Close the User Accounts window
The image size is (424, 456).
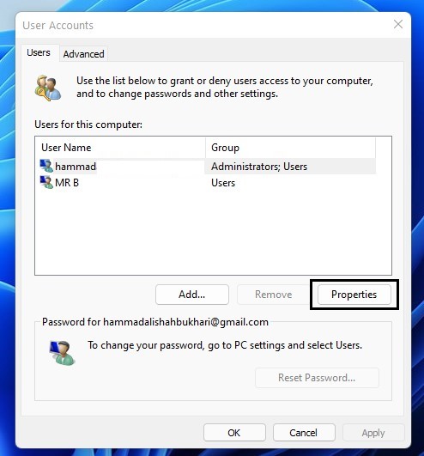tap(398, 24)
